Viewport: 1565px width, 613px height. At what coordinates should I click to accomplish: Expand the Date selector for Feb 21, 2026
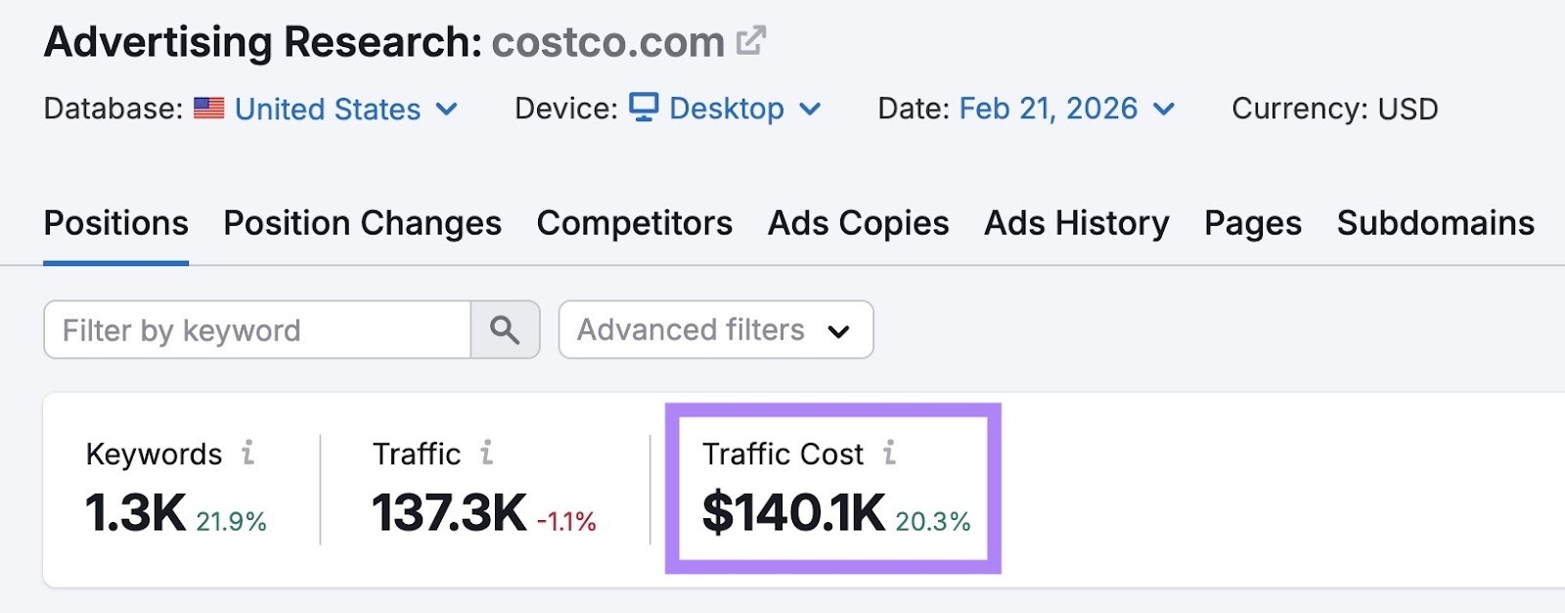(1163, 110)
